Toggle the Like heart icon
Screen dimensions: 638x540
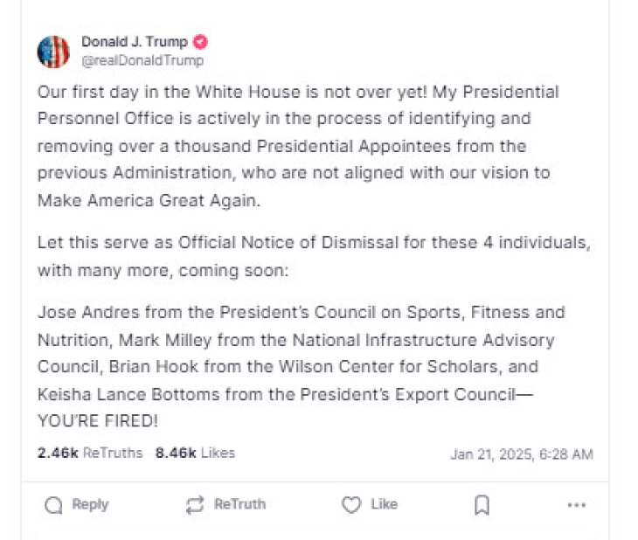(351, 505)
